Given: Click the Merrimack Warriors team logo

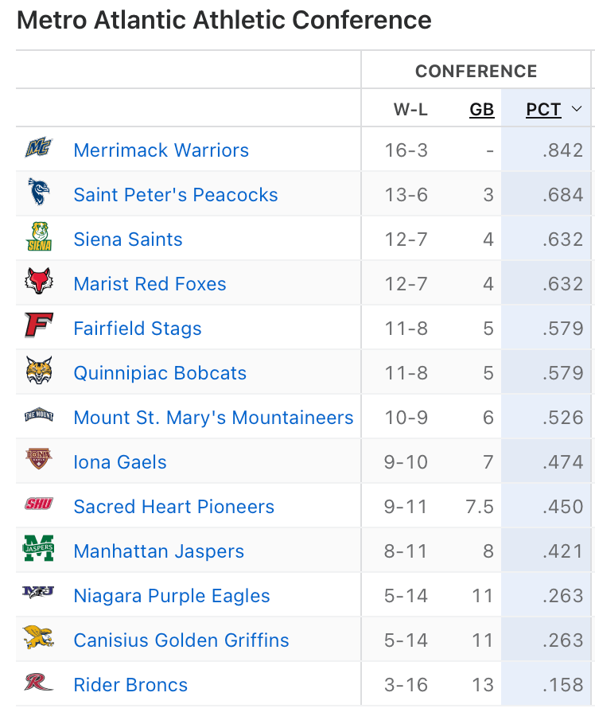Looking at the screenshot, I should 38,150.
